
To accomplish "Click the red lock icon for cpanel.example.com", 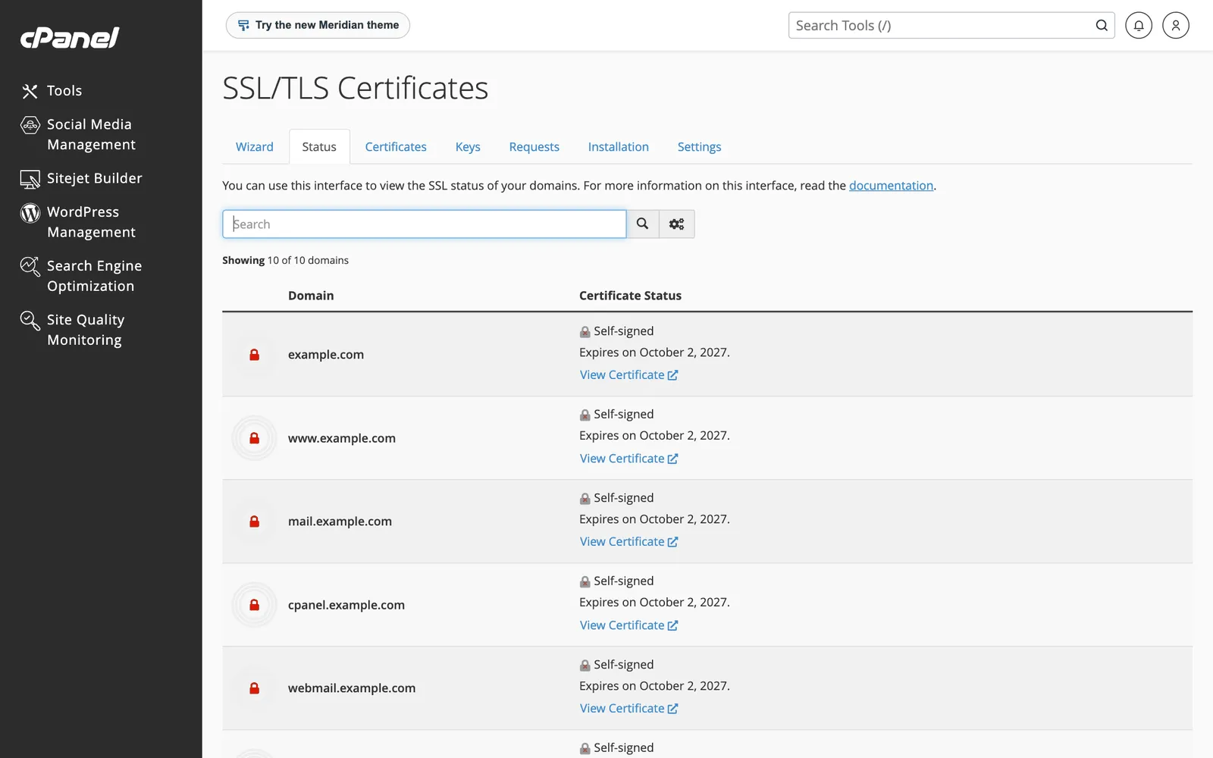I will [x=255, y=605].
